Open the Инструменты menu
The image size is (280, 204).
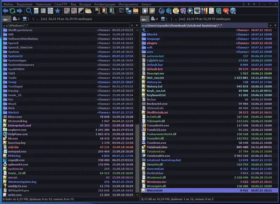coord(128,4)
